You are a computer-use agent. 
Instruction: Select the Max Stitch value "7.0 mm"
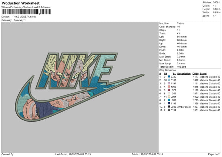[181, 57]
